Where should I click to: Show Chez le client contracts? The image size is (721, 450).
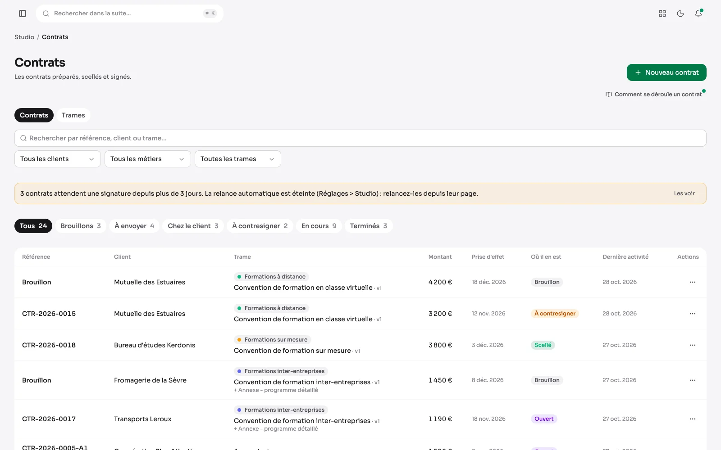193,226
